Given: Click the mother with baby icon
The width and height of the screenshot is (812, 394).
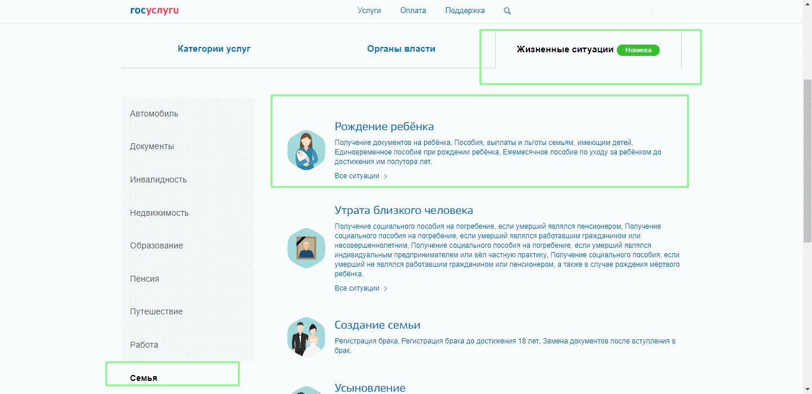Looking at the screenshot, I should click(x=306, y=151).
